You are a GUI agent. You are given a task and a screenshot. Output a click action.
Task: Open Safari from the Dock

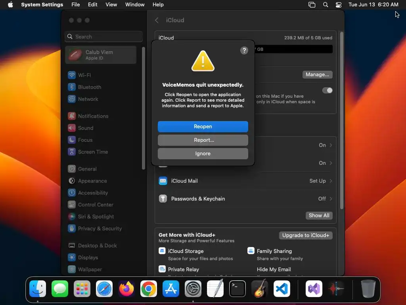click(x=104, y=289)
